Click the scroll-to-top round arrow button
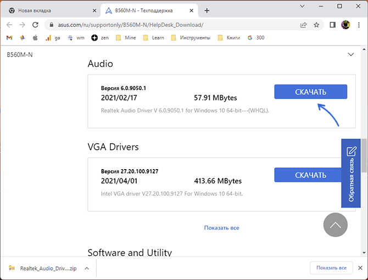Screen dimensions: 368x280 (x=335, y=225)
